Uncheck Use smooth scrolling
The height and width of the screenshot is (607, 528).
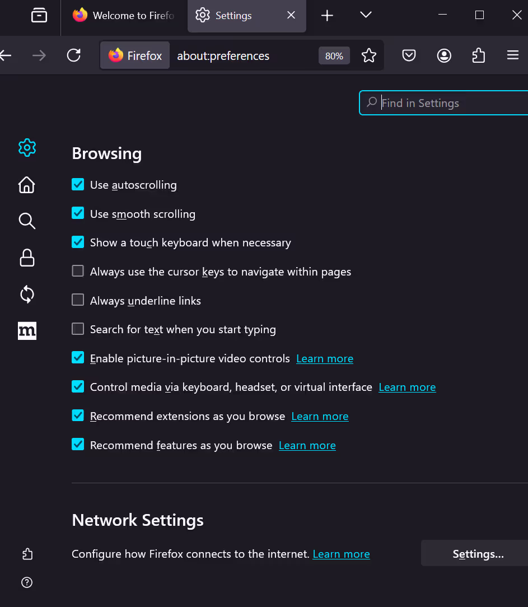tap(78, 213)
